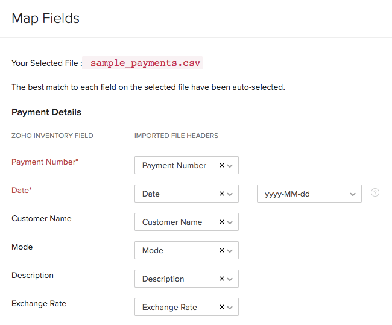Open the Date header dropdown arrow

230,194
